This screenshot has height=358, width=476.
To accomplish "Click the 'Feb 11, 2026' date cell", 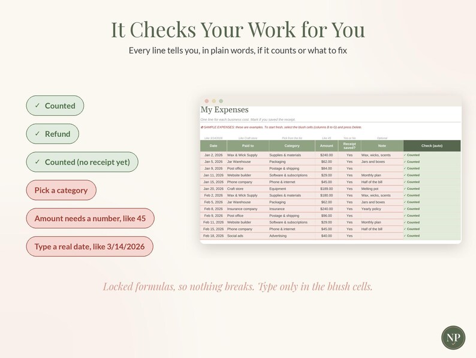I will point(213,222).
